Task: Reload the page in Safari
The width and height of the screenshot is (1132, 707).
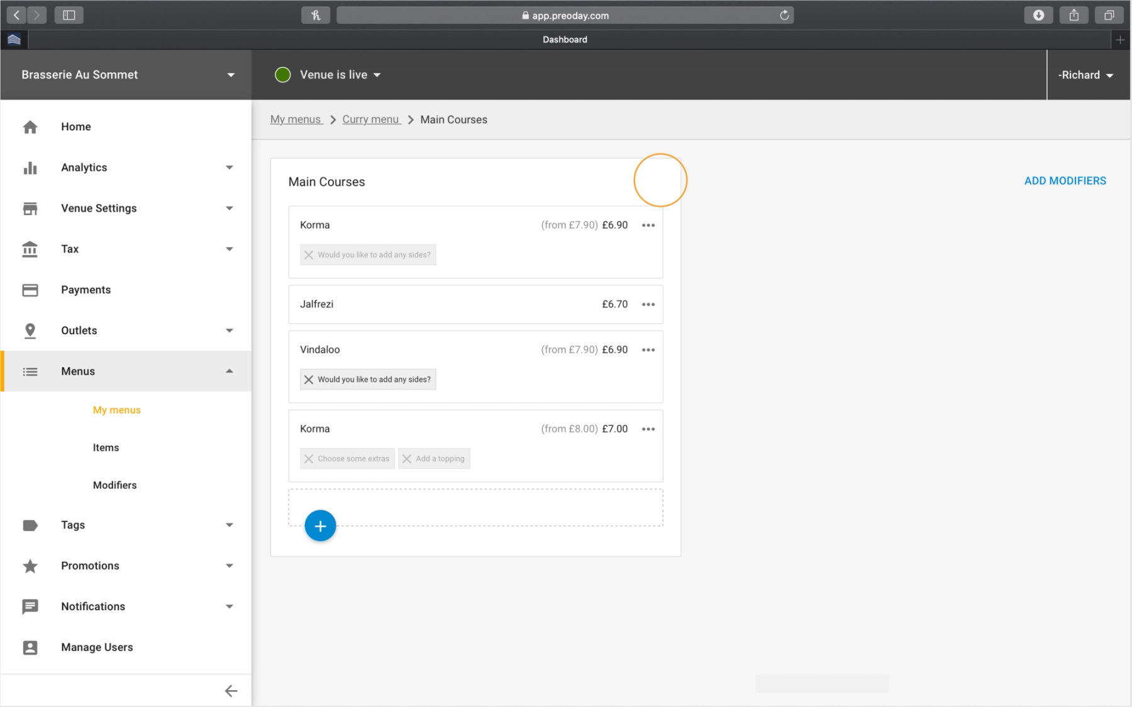Action: pos(784,15)
